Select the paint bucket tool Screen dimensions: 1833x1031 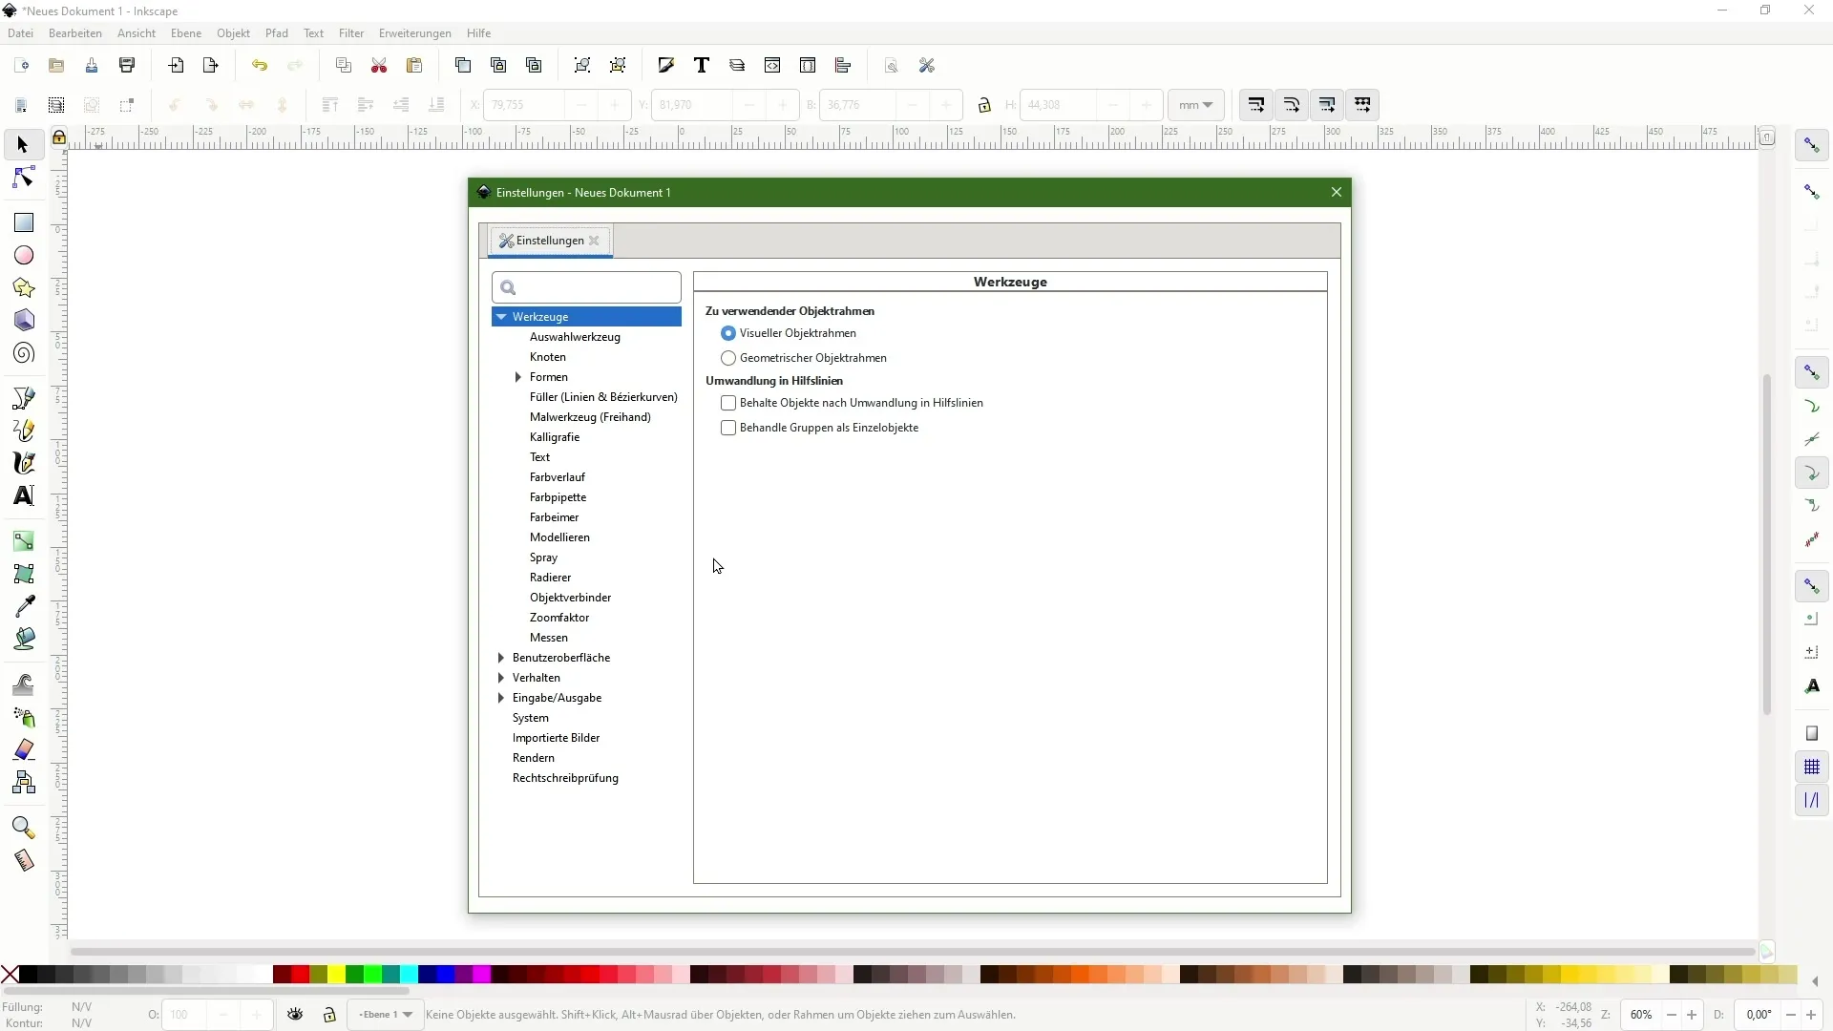[x=23, y=639]
